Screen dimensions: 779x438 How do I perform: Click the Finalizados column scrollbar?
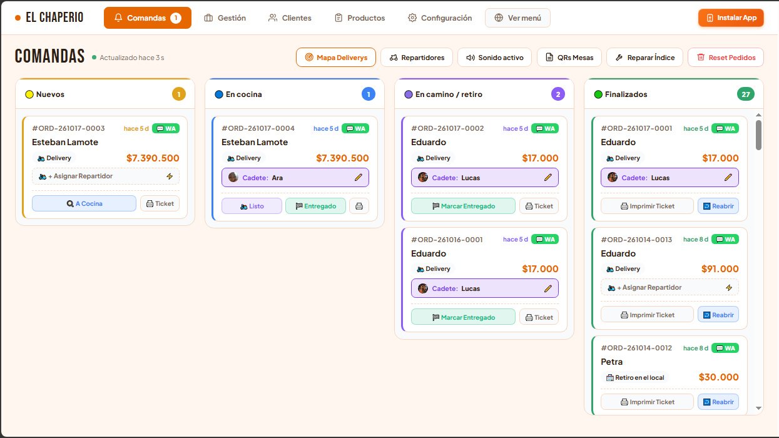click(759, 135)
